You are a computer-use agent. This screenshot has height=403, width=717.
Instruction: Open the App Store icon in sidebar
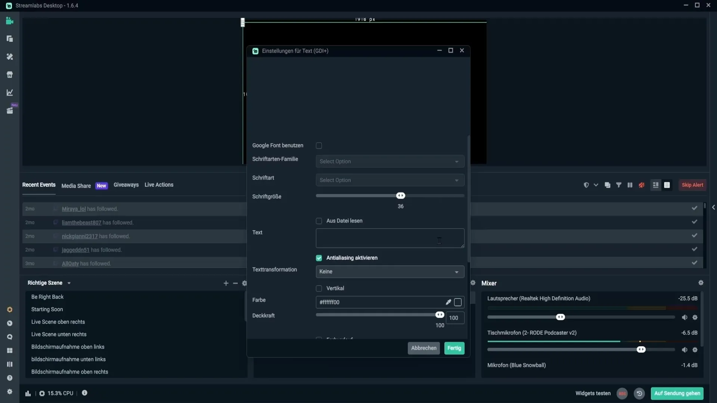coord(10,75)
